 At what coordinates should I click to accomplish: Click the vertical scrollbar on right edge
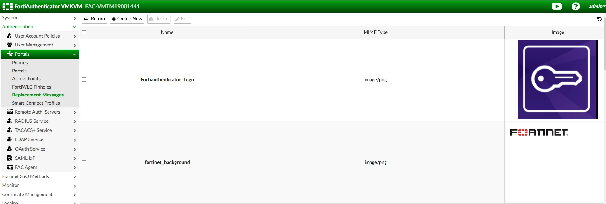coord(605,44)
